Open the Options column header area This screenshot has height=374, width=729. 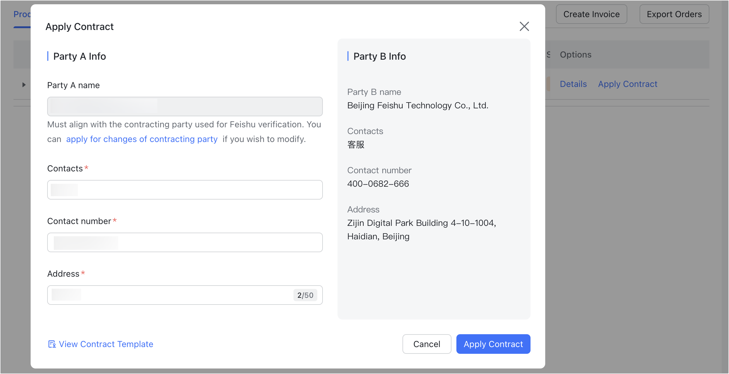tap(576, 54)
